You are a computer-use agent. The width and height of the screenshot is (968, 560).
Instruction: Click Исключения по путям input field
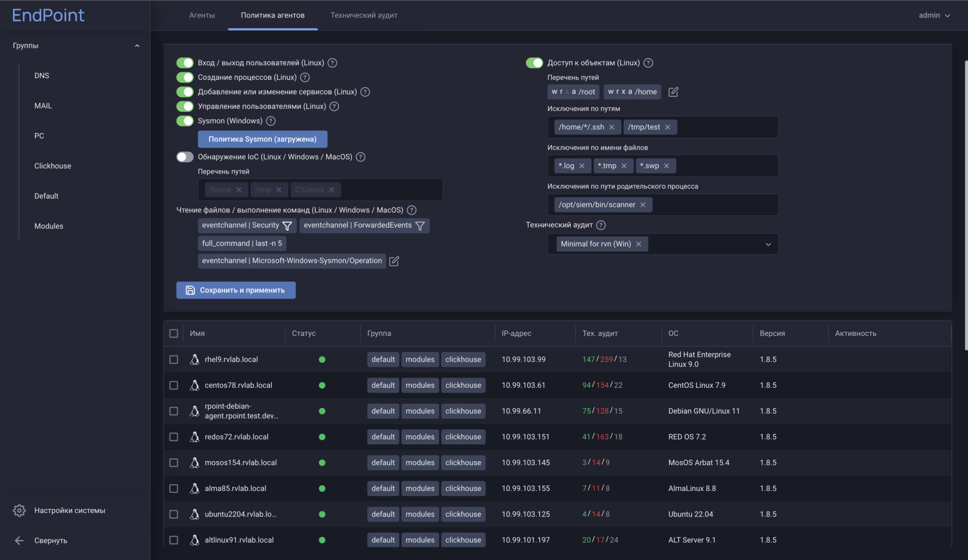click(x=663, y=127)
